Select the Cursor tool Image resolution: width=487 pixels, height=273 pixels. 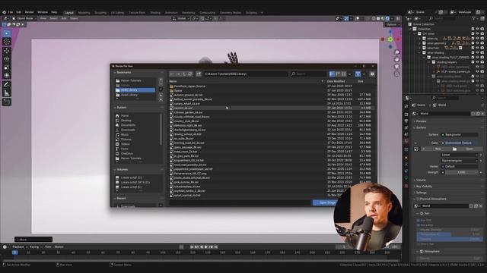click(7, 42)
